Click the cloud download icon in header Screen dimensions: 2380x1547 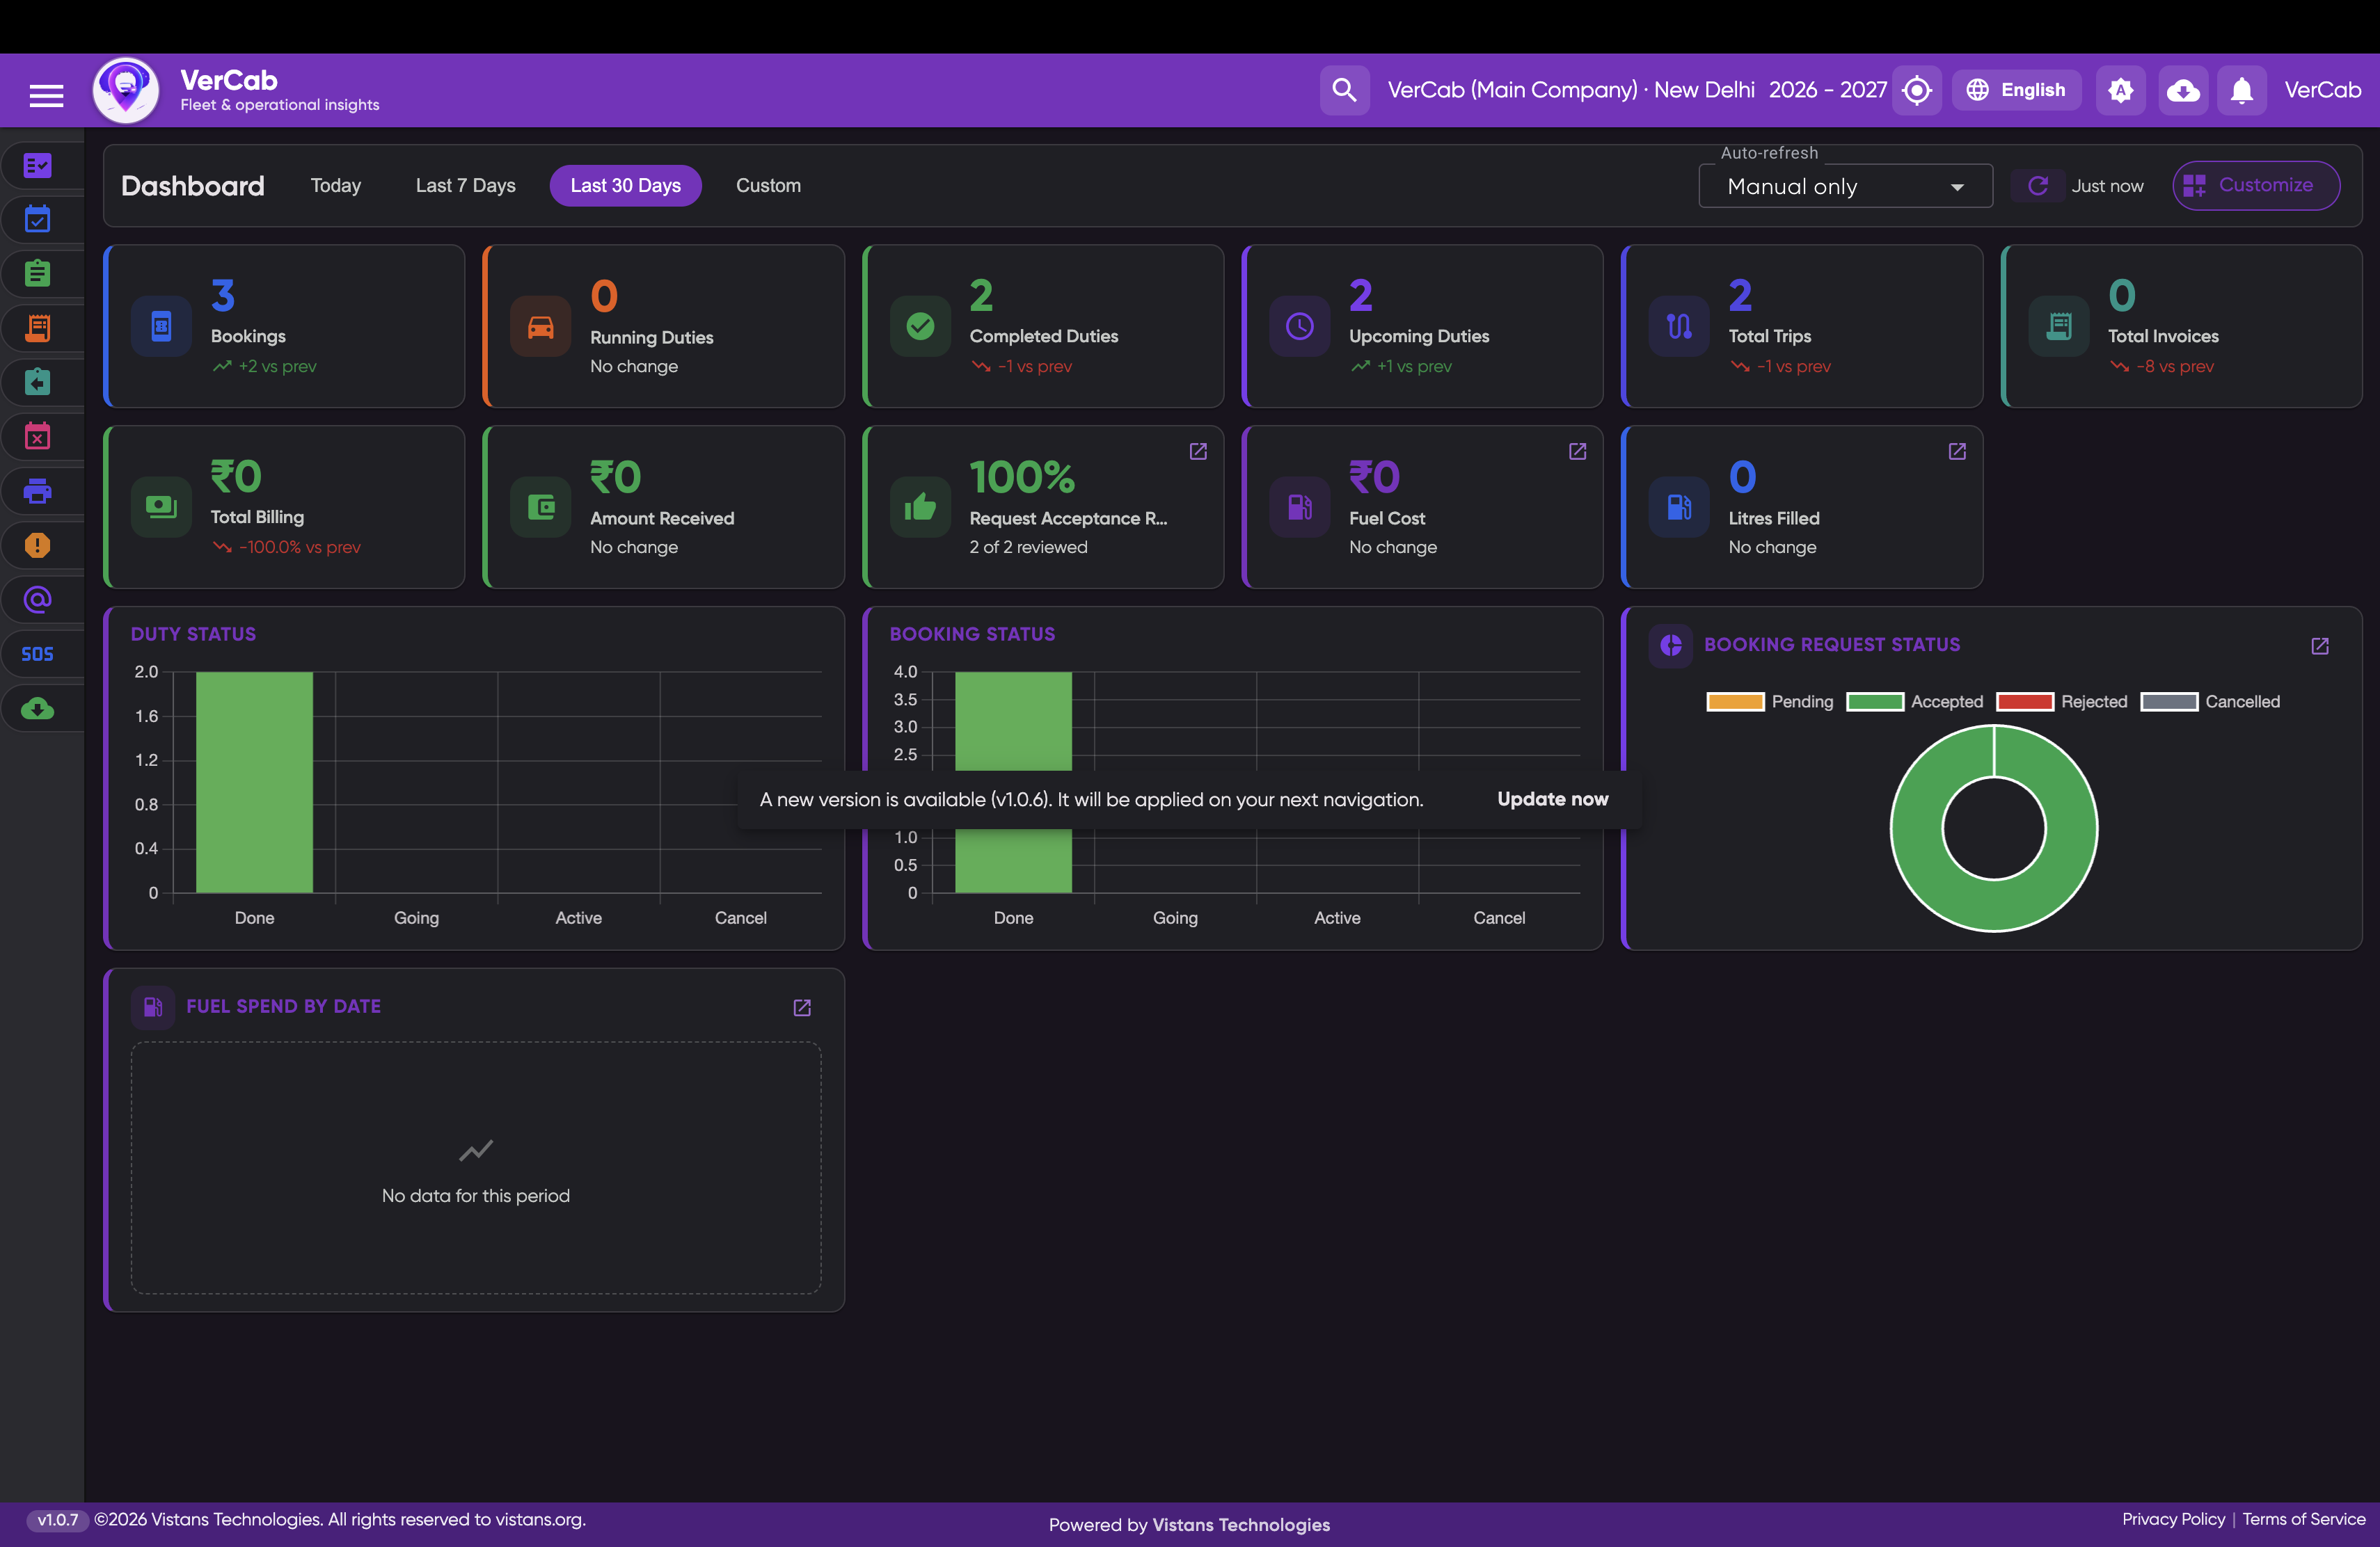pyautogui.click(x=2182, y=90)
